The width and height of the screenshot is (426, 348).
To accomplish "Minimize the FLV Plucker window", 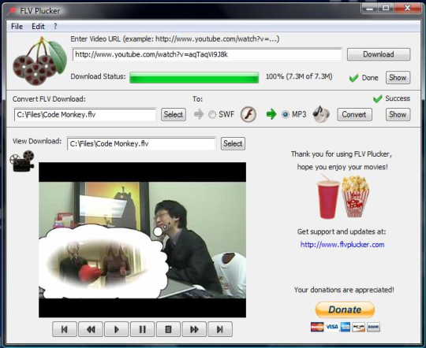I will 369,8.
